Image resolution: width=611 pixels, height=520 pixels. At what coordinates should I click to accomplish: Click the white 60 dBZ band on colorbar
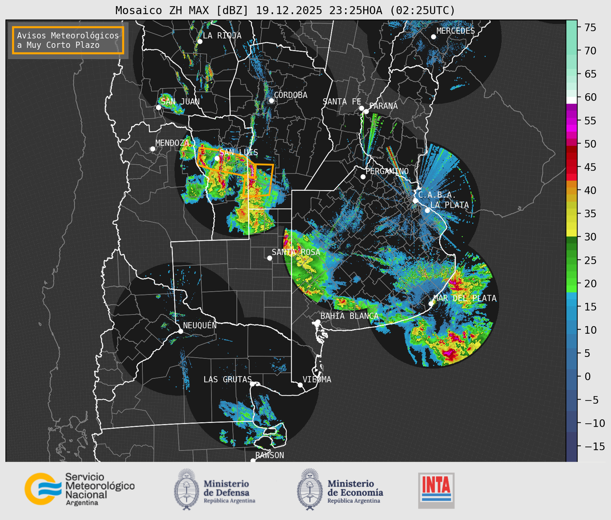[x=572, y=100]
